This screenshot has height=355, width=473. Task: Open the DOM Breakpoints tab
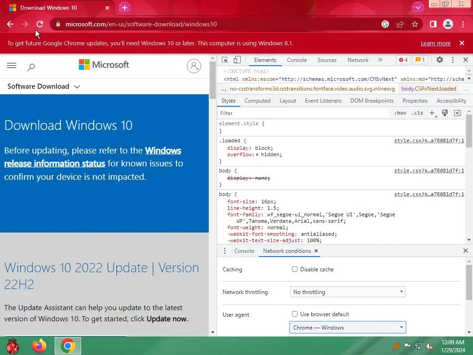tap(372, 101)
